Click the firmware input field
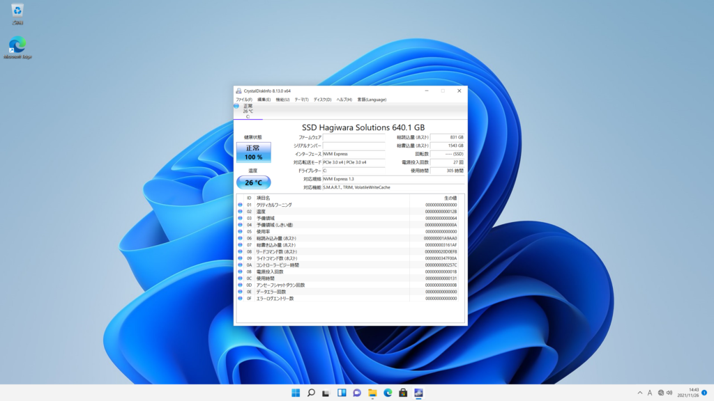Screen dimensions: 714x401 point(354,137)
